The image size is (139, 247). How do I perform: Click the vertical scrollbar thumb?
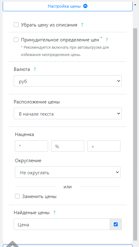coord(135,134)
